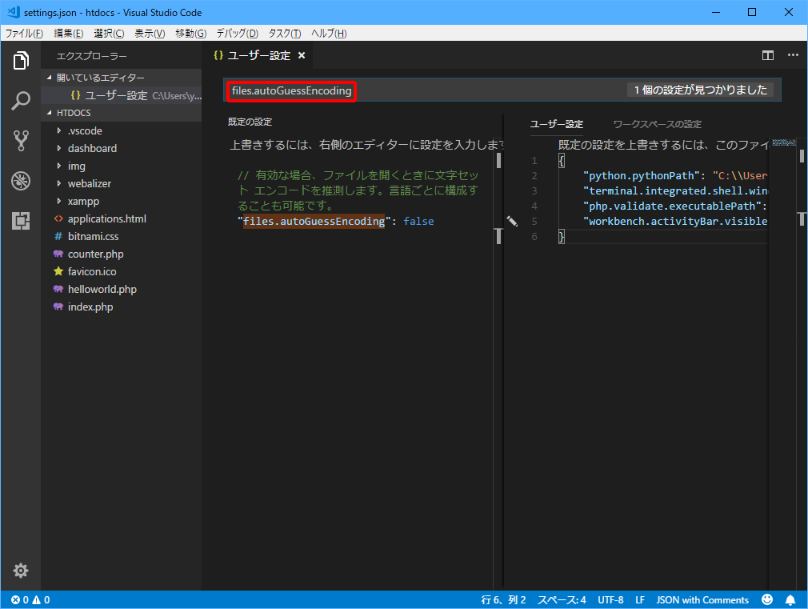Click the feedback smiley in the status bar
This screenshot has height=609, width=808.
[x=766, y=599]
